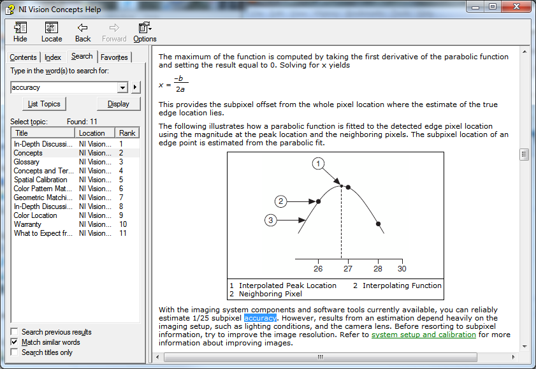Click the Display button
The width and height of the screenshot is (536, 369).
point(119,104)
